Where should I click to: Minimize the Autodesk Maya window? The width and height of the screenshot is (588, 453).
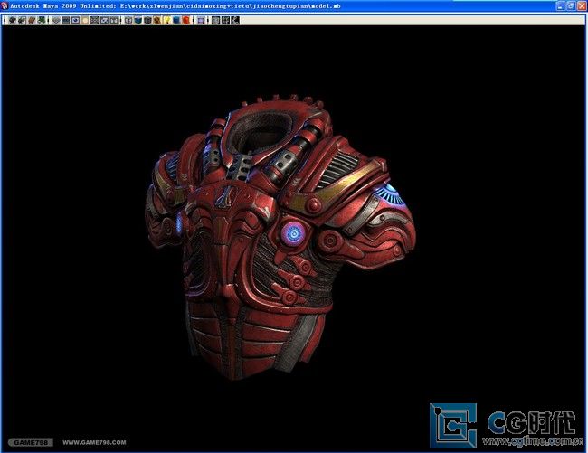pyautogui.click(x=560, y=5)
